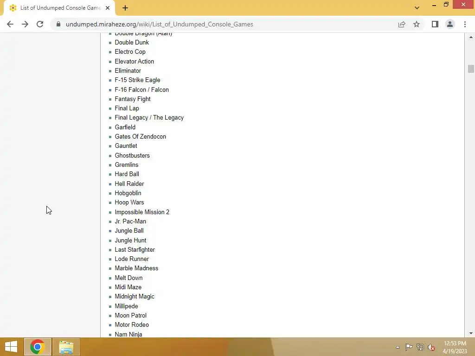The width and height of the screenshot is (475, 356).
Task: Open Chrome side panel
Action: 435,24
